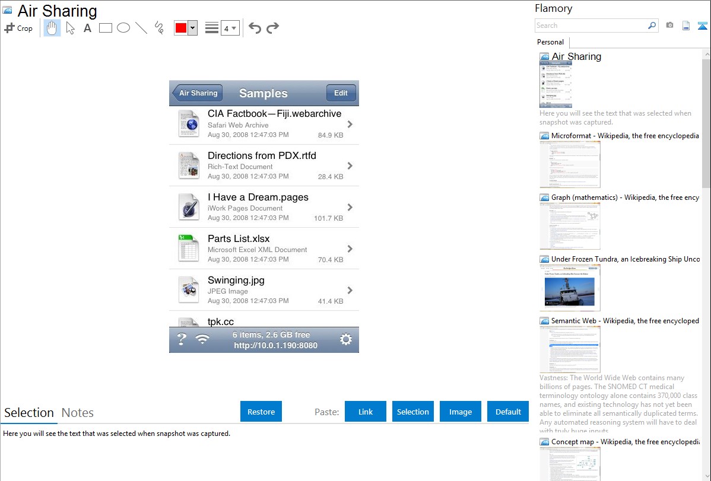This screenshot has width=711, height=481.
Task: Click the CIA Factbook webarchive file icon
Action: (x=189, y=124)
